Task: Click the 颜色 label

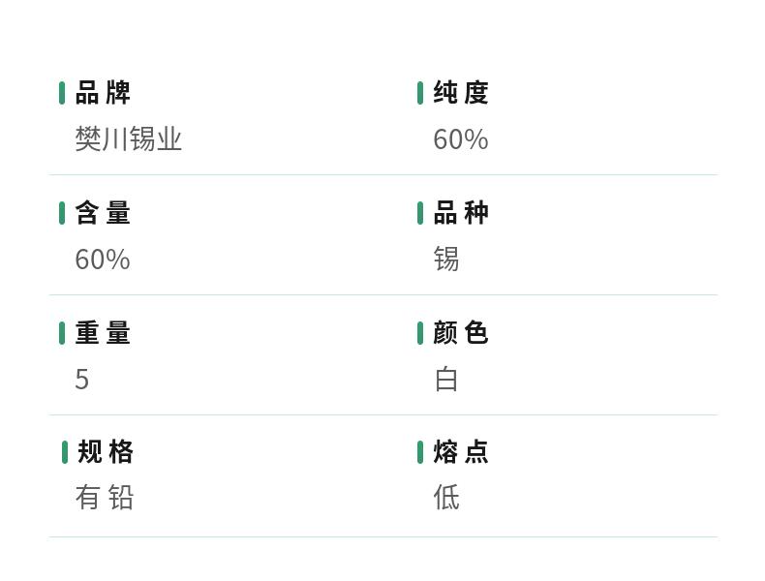Action: [x=461, y=333]
